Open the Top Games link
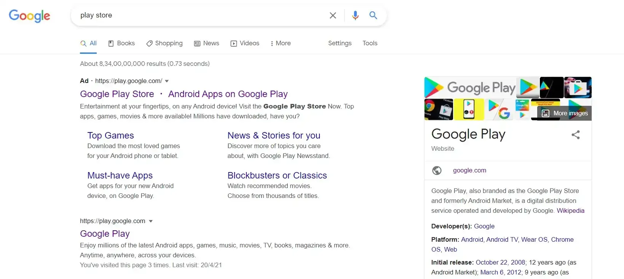Image resolution: width=624 pixels, height=279 pixels. pyautogui.click(x=110, y=136)
